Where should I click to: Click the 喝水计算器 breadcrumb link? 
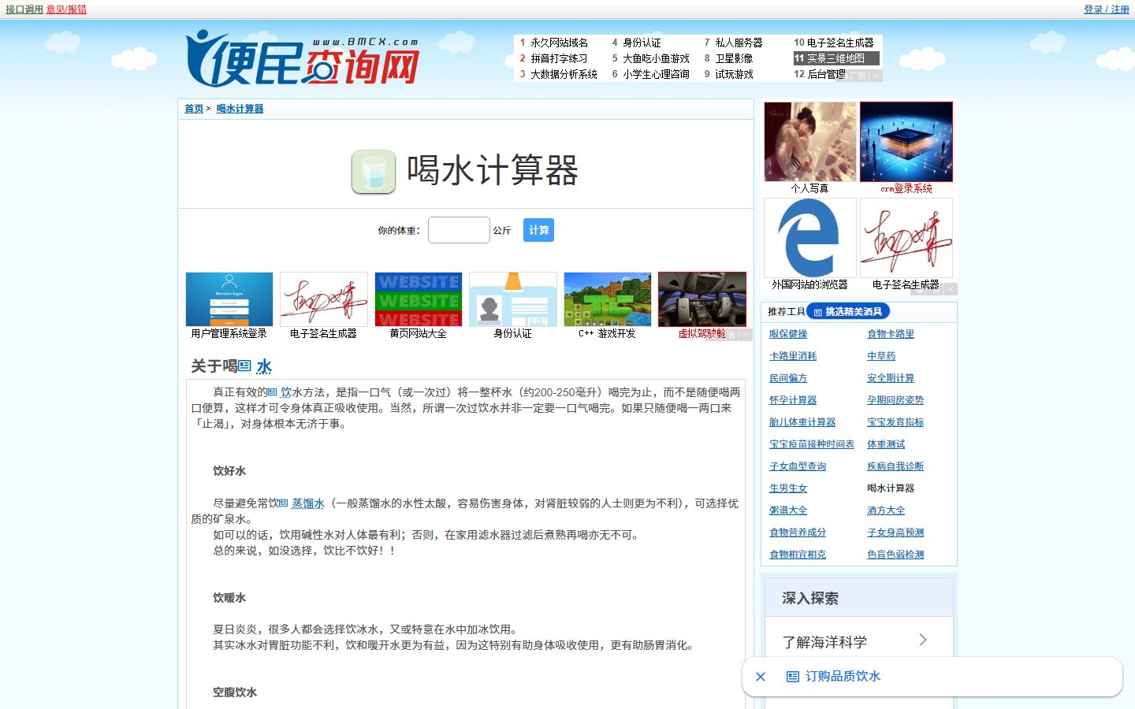click(x=240, y=109)
